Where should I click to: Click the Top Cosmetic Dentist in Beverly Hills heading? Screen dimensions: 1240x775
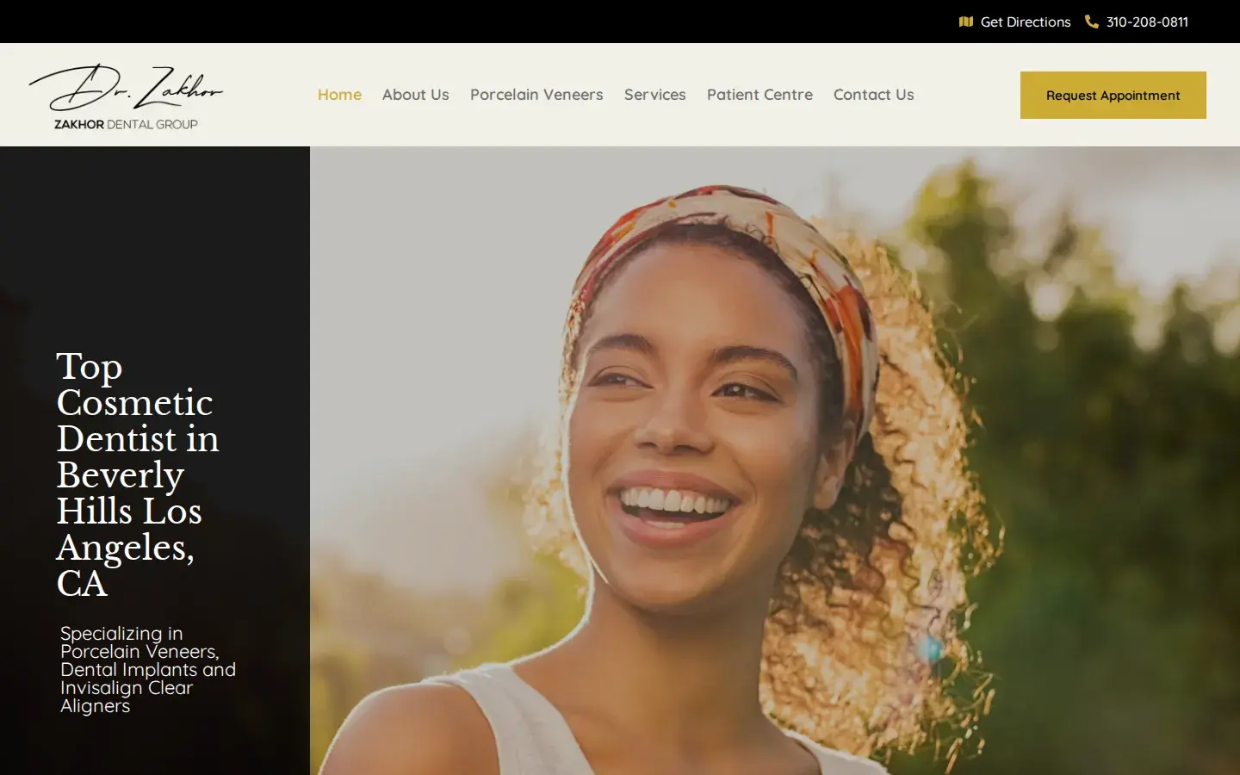tap(138, 474)
